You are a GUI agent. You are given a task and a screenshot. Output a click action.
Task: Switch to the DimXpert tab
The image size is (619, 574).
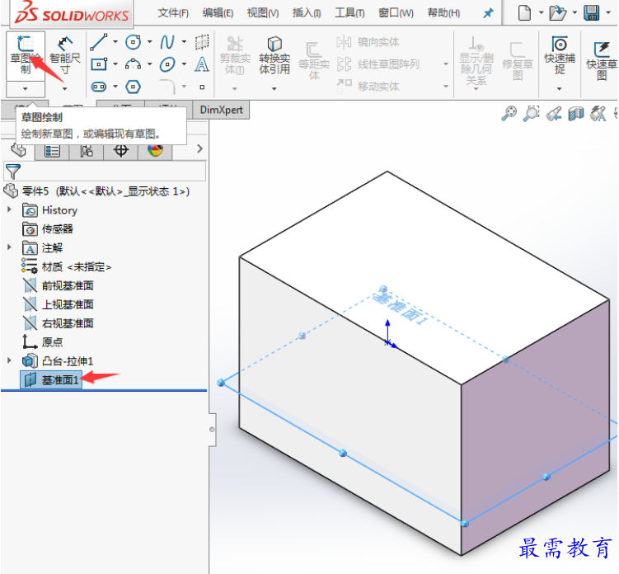coord(221,110)
